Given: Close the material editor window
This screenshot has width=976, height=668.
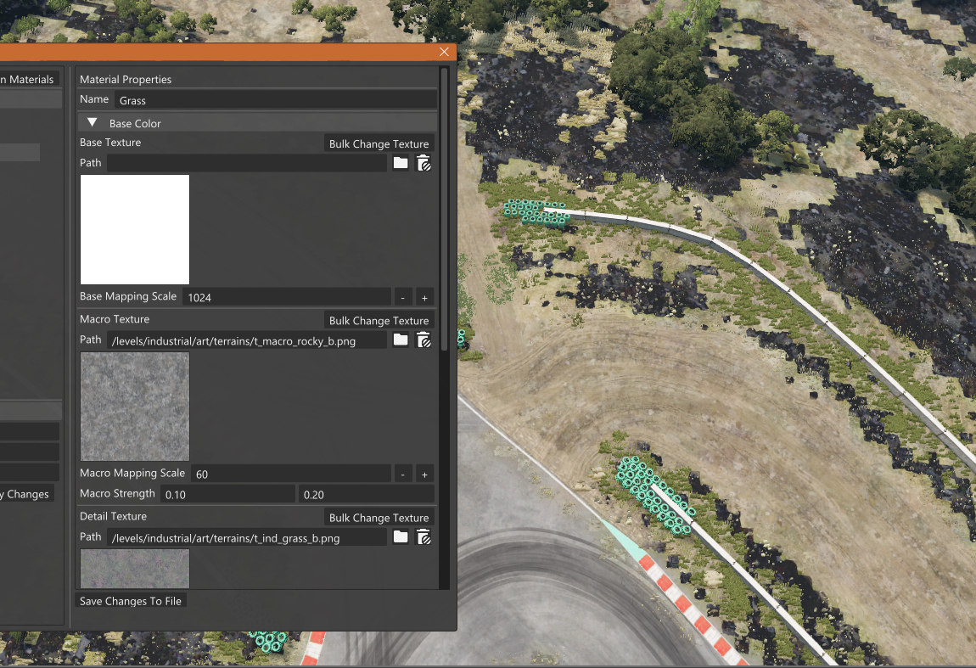Looking at the screenshot, I should (444, 52).
